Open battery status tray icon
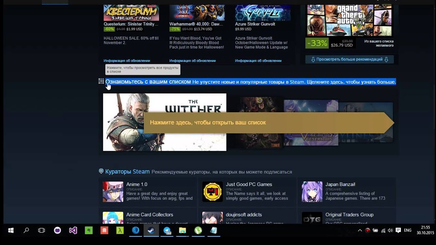This screenshot has height=245, width=436. pyautogui.click(x=375, y=230)
